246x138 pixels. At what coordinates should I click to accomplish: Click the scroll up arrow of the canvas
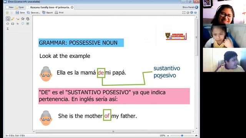tap(196, 17)
